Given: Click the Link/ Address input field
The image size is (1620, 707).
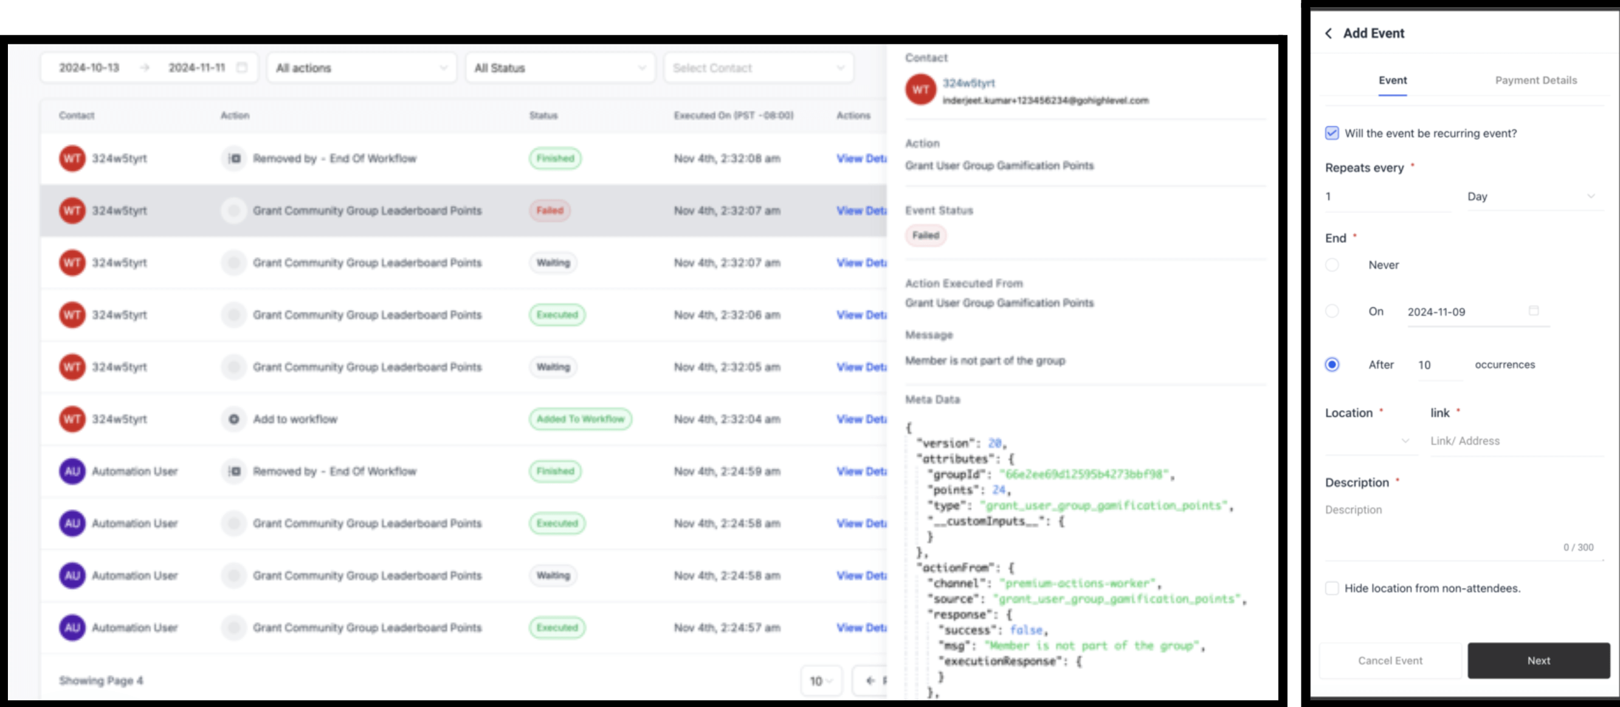Looking at the screenshot, I should (x=1515, y=441).
